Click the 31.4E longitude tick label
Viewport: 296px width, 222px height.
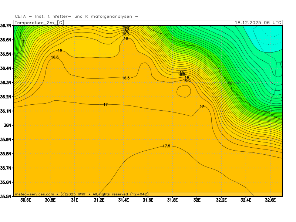(123, 200)
